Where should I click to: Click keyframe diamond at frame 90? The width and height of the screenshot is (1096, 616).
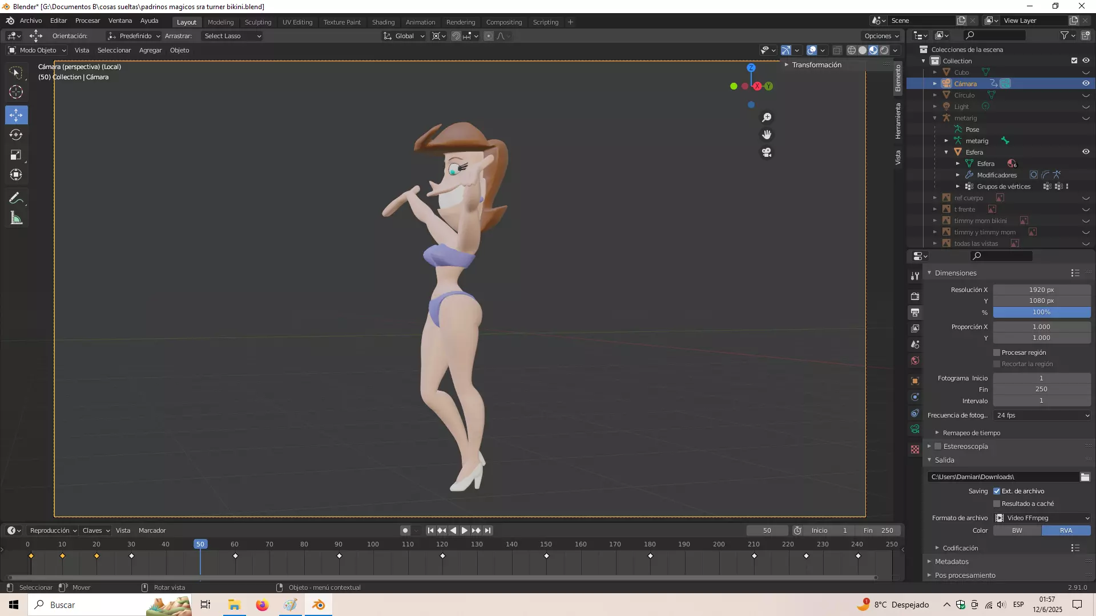340,556
